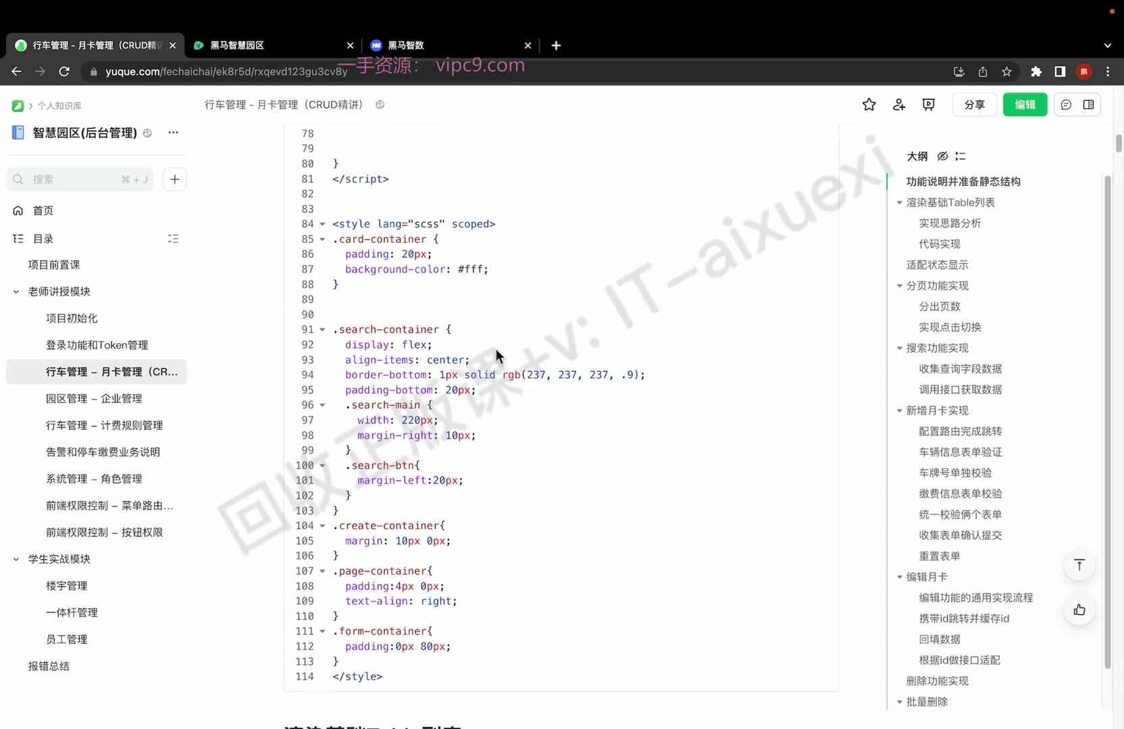
Task: Fold the style tag code block
Action: 322,224
